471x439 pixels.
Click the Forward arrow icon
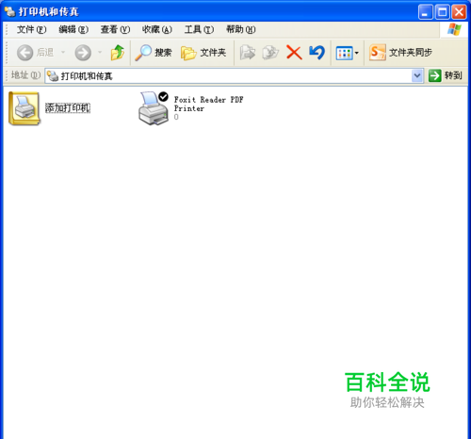click(83, 53)
